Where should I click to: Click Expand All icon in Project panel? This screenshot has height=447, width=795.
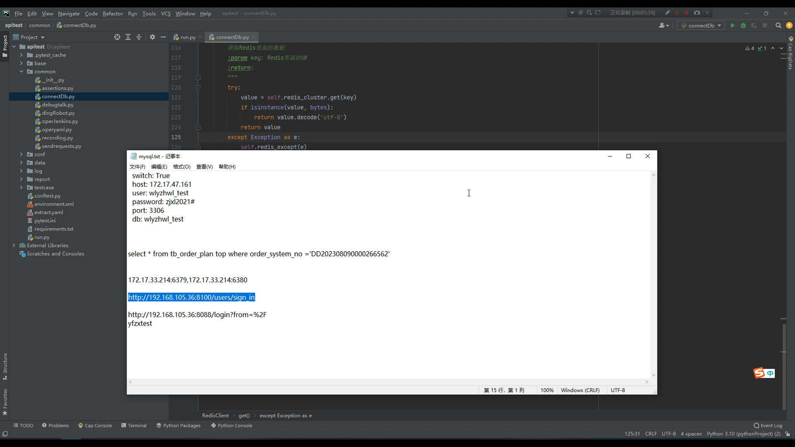pyautogui.click(x=128, y=37)
